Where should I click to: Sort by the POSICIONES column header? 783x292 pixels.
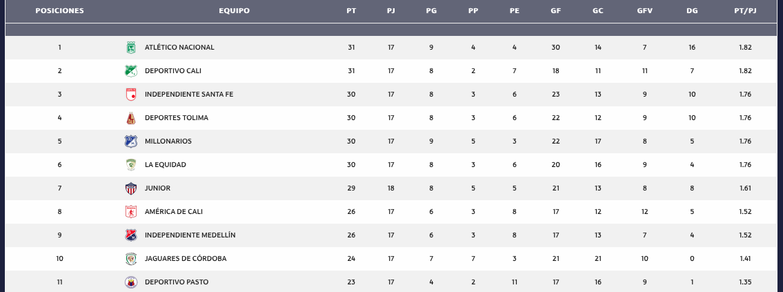59,11
